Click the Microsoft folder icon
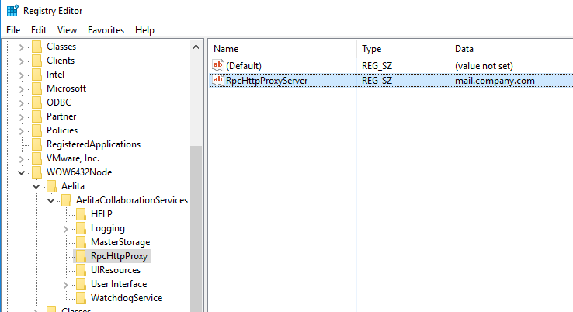The image size is (573, 312). tap(36, 88)
